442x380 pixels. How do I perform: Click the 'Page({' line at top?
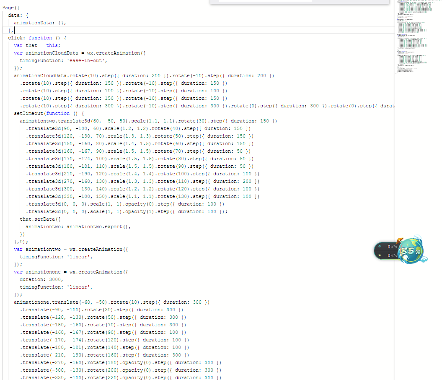pyautogui.click(x=11, y=8)
